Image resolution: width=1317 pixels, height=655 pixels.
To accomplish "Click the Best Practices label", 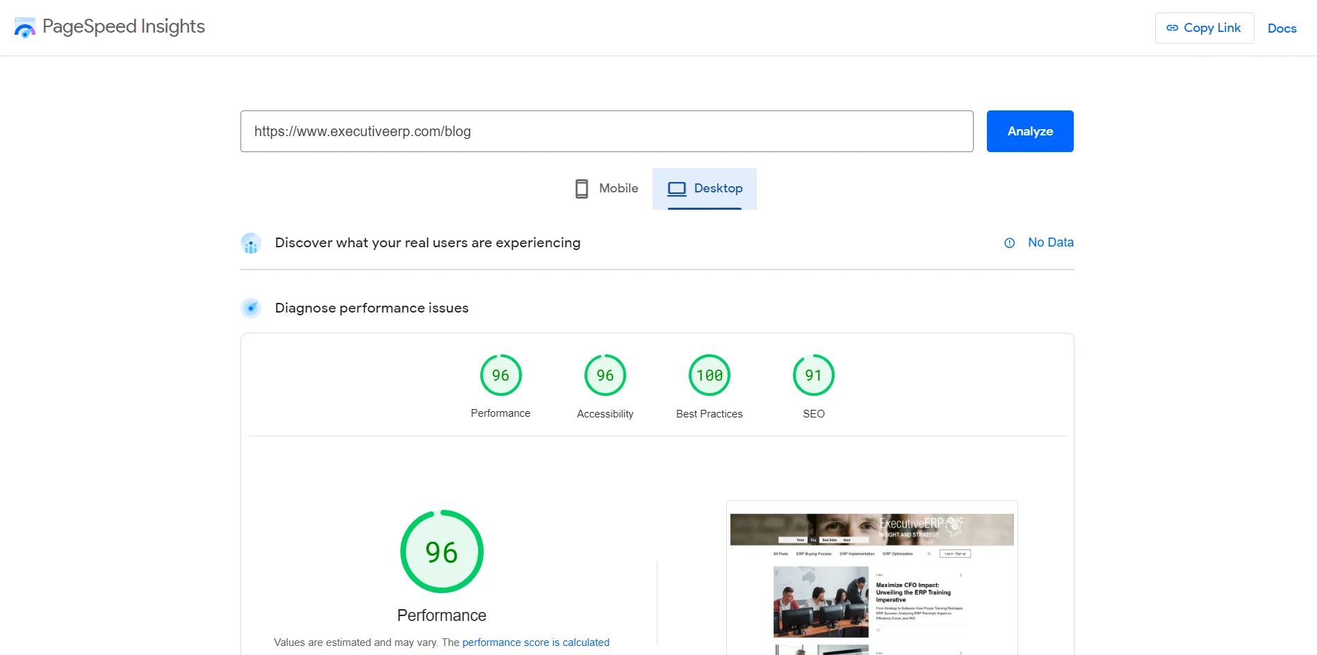I will pos(709,414).
